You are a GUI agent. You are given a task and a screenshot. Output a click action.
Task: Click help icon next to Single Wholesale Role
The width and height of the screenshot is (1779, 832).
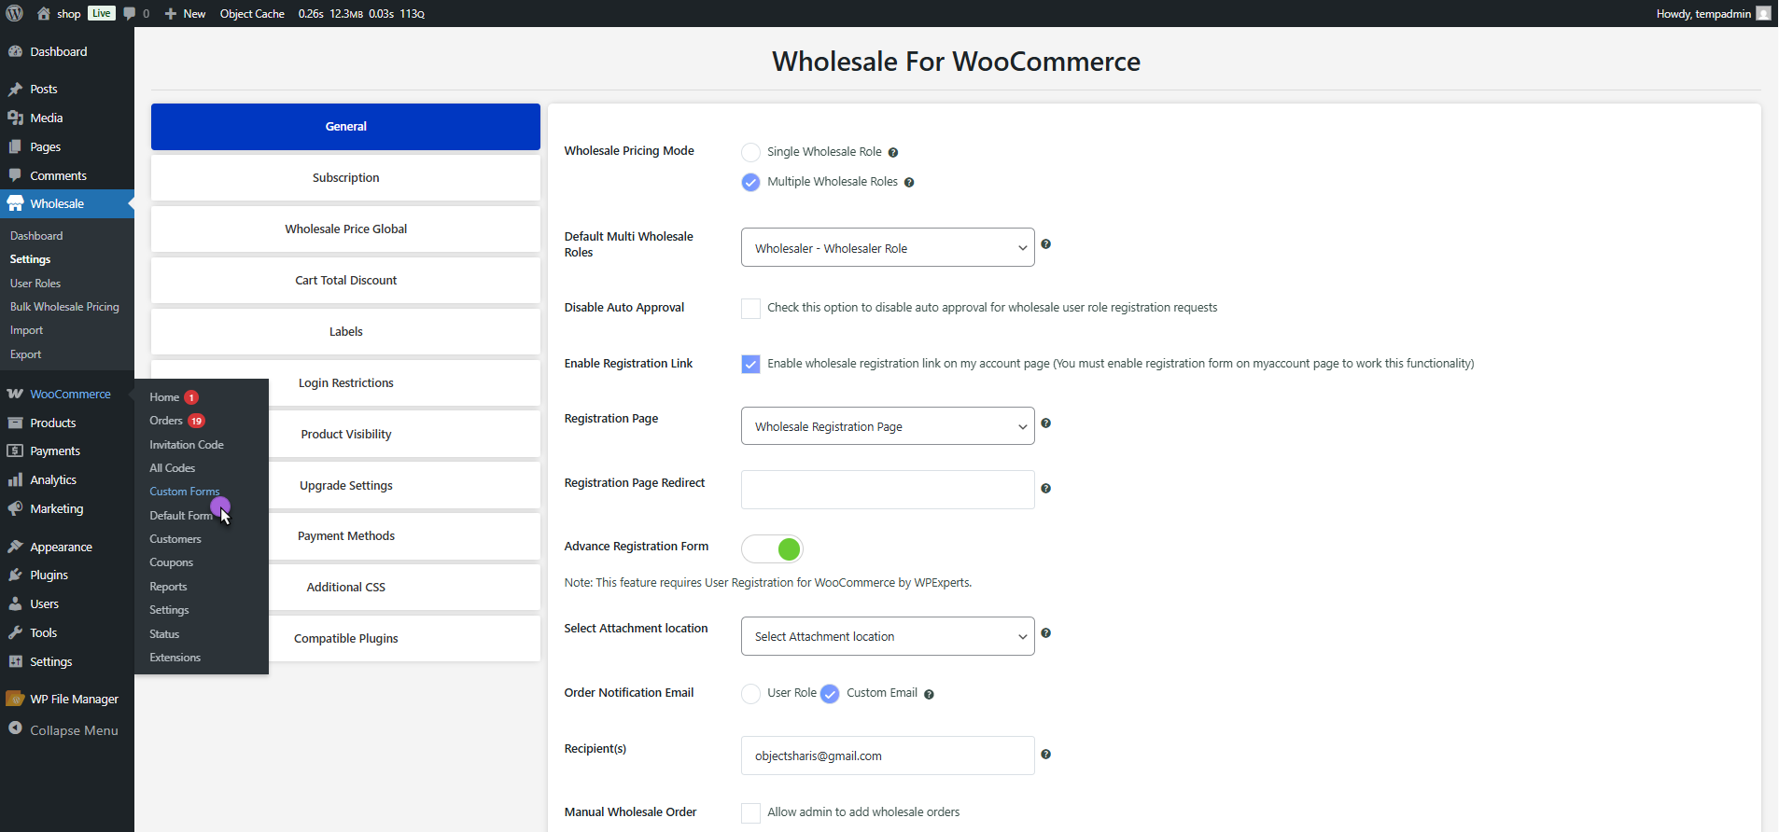pyautogui.click(x=893, y=153)
